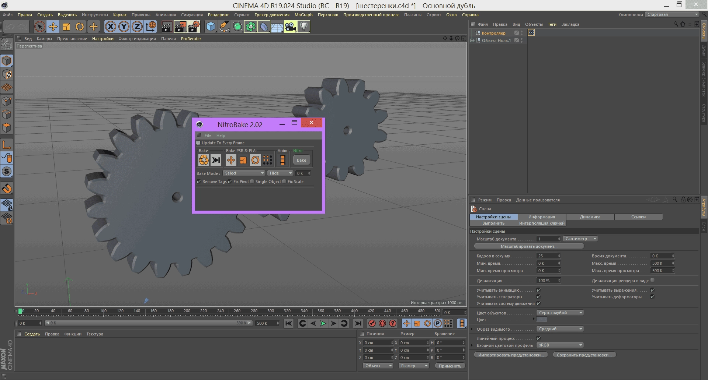The height and width of the screenshot is (380, 708).
Task: Open the Сантиметр units dropdown
Action: point(580,239)
